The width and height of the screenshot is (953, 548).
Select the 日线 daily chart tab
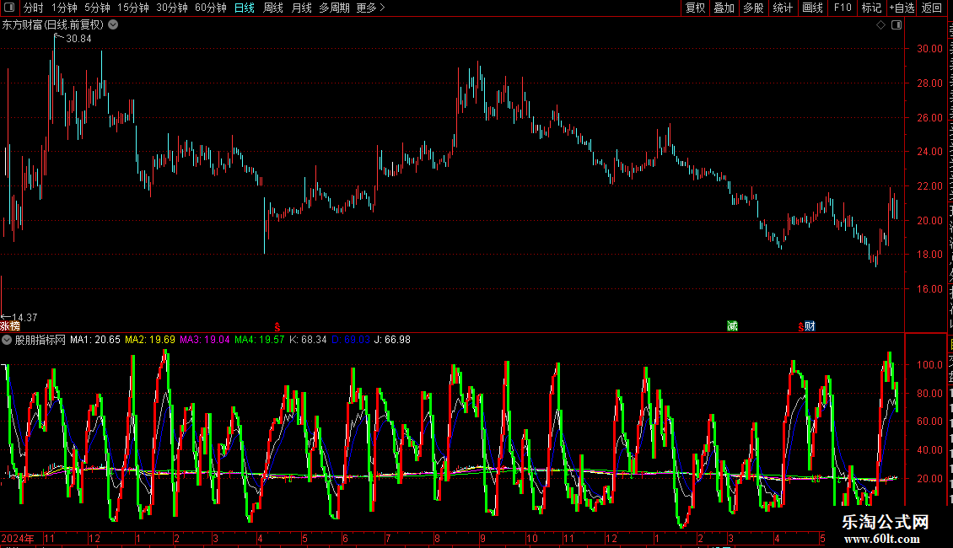pyautogui.click(x=245, y=8)
